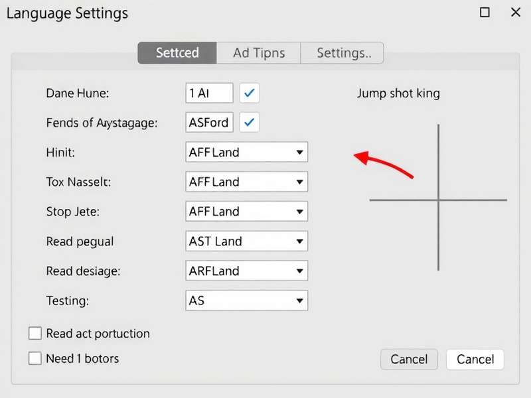Image resolution: width=531 pixels, height=398 pixels.
Task: Click the left Cancel button
Action: point(409,359)
